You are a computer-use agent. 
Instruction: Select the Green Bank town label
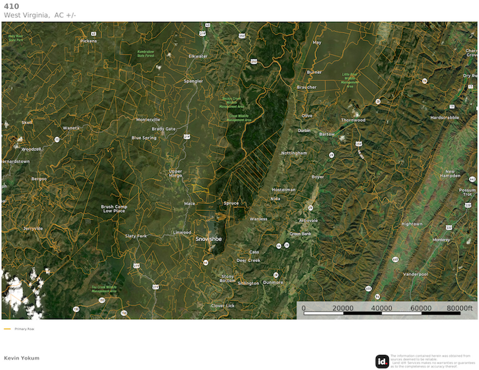point(301,234)
